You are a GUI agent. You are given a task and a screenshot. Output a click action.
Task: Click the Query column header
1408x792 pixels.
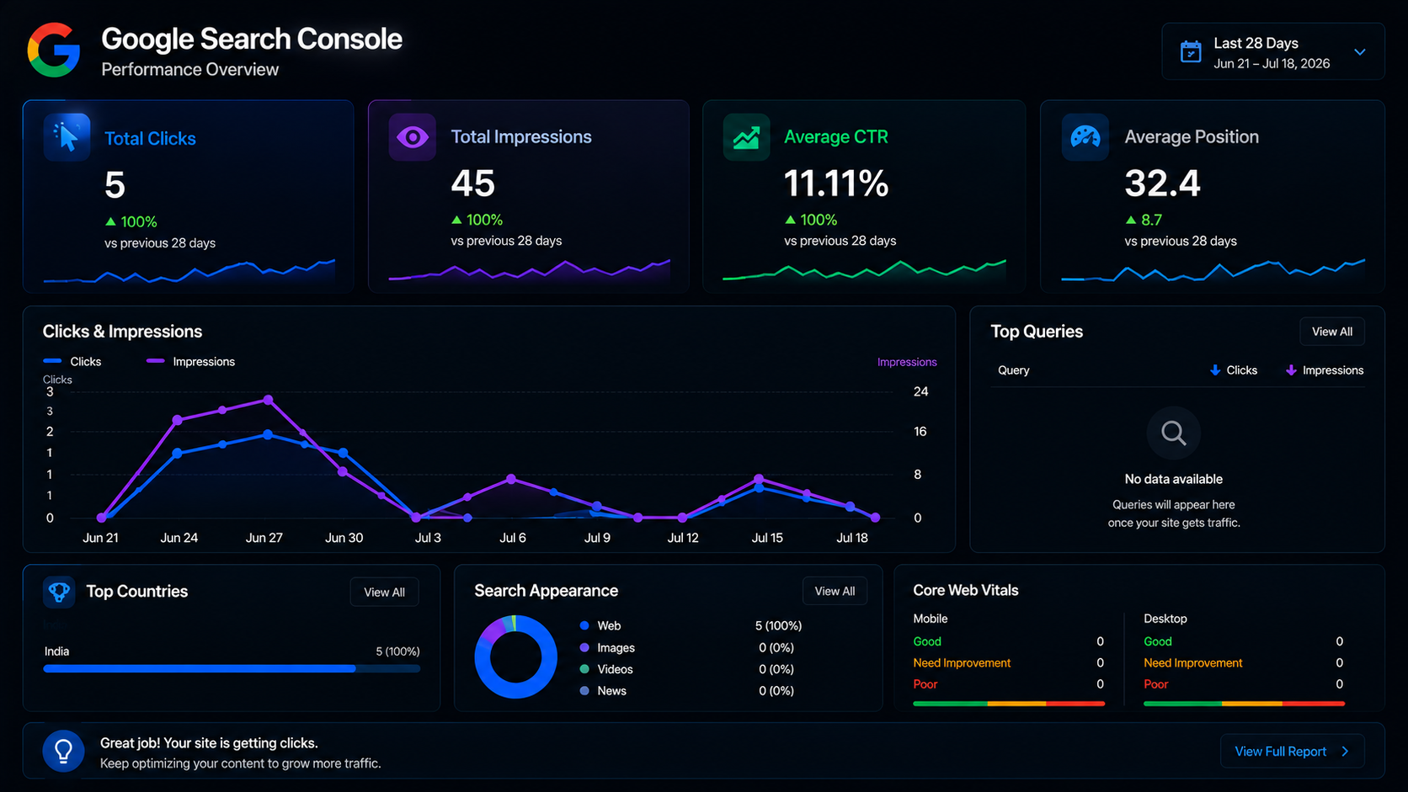coord(1014,370)
